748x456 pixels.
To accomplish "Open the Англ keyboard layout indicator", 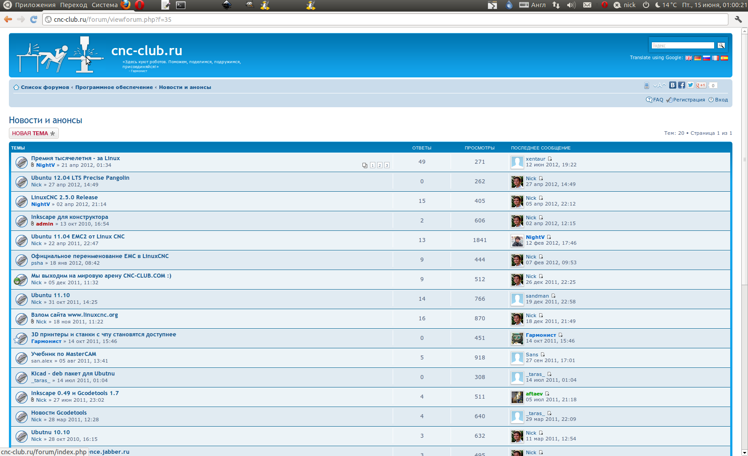I will click(x=533, y=5).
